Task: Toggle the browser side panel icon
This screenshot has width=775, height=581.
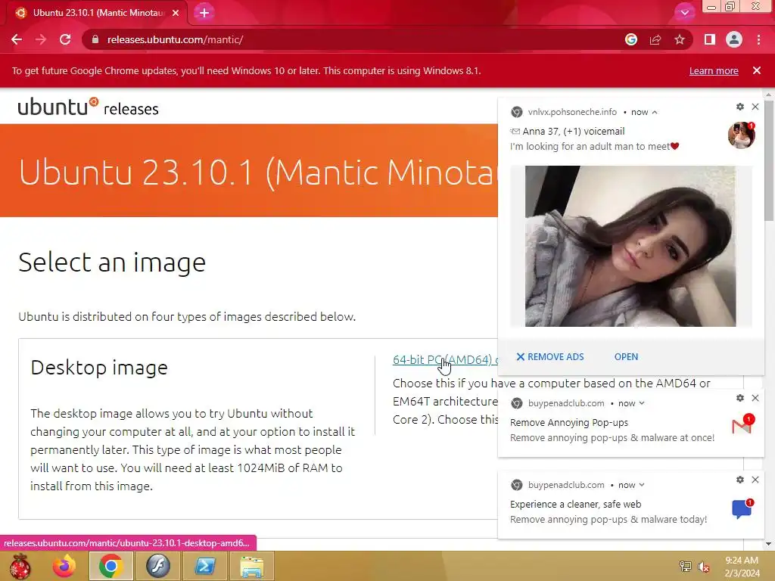Action: pos(710,39)
